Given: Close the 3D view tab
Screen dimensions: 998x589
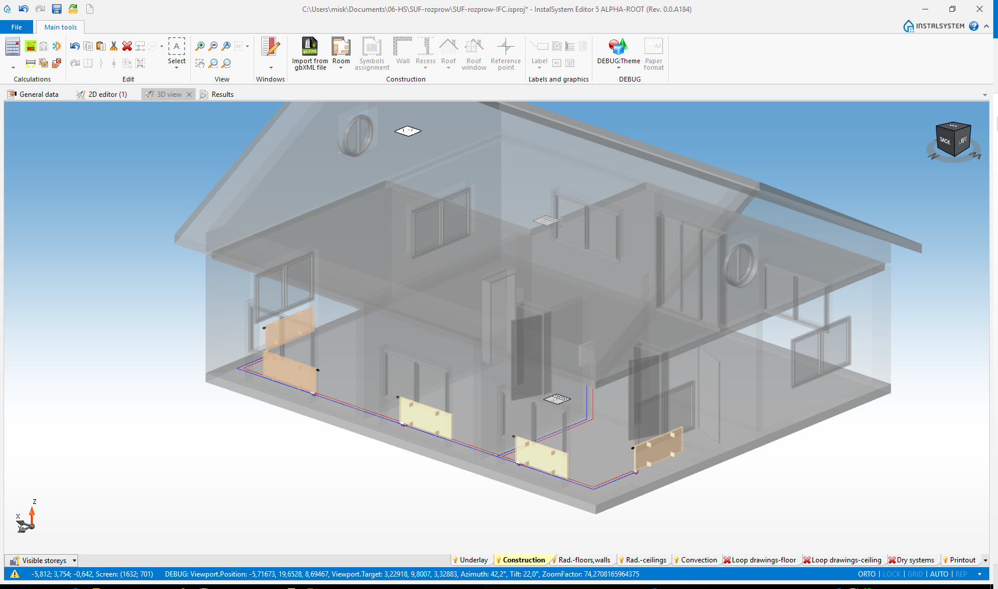Looking at the screenshot, I should pos(189,95).
